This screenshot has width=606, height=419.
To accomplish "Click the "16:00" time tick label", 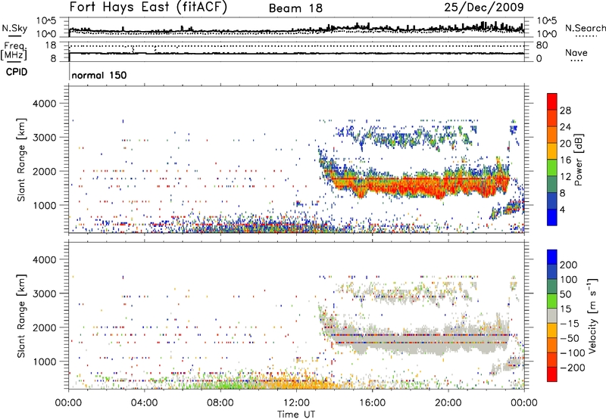I will click(372, 403).
